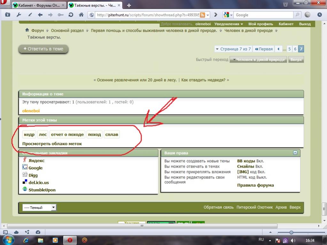Open closed tabs trash icon
327x245 pixels.
tap(285, 4)
